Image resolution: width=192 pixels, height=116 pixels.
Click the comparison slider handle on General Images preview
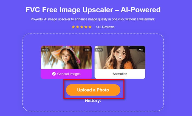66,57
